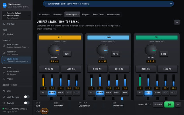Mute Jonah's monitor pack
The image size is (184, 115).
tap(115, 54)
